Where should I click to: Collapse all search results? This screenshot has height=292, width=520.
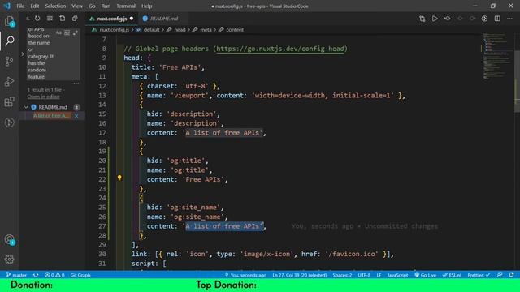[x=75, y=19]
